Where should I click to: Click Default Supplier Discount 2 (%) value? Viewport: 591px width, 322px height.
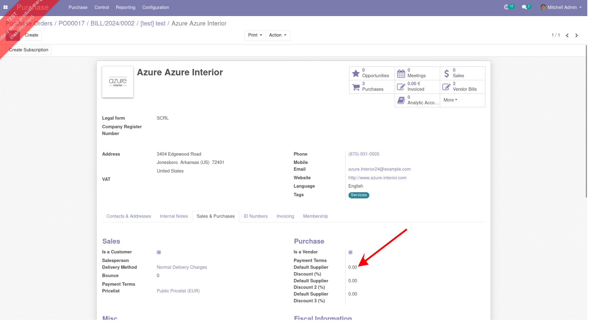pyautogui.click(x=353, y=281)
